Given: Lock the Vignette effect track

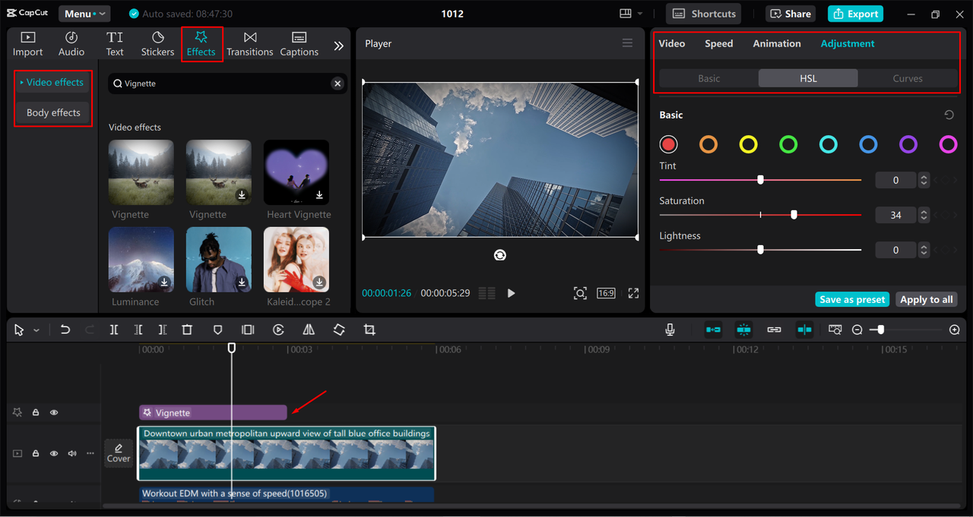Looking at the screenshot, I should coord(36,412).
